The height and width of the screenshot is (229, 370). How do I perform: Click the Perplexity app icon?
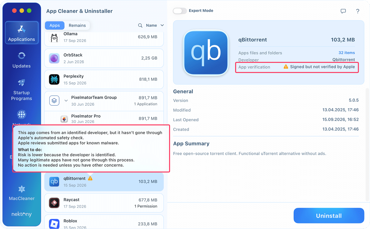tap(54, 79)
